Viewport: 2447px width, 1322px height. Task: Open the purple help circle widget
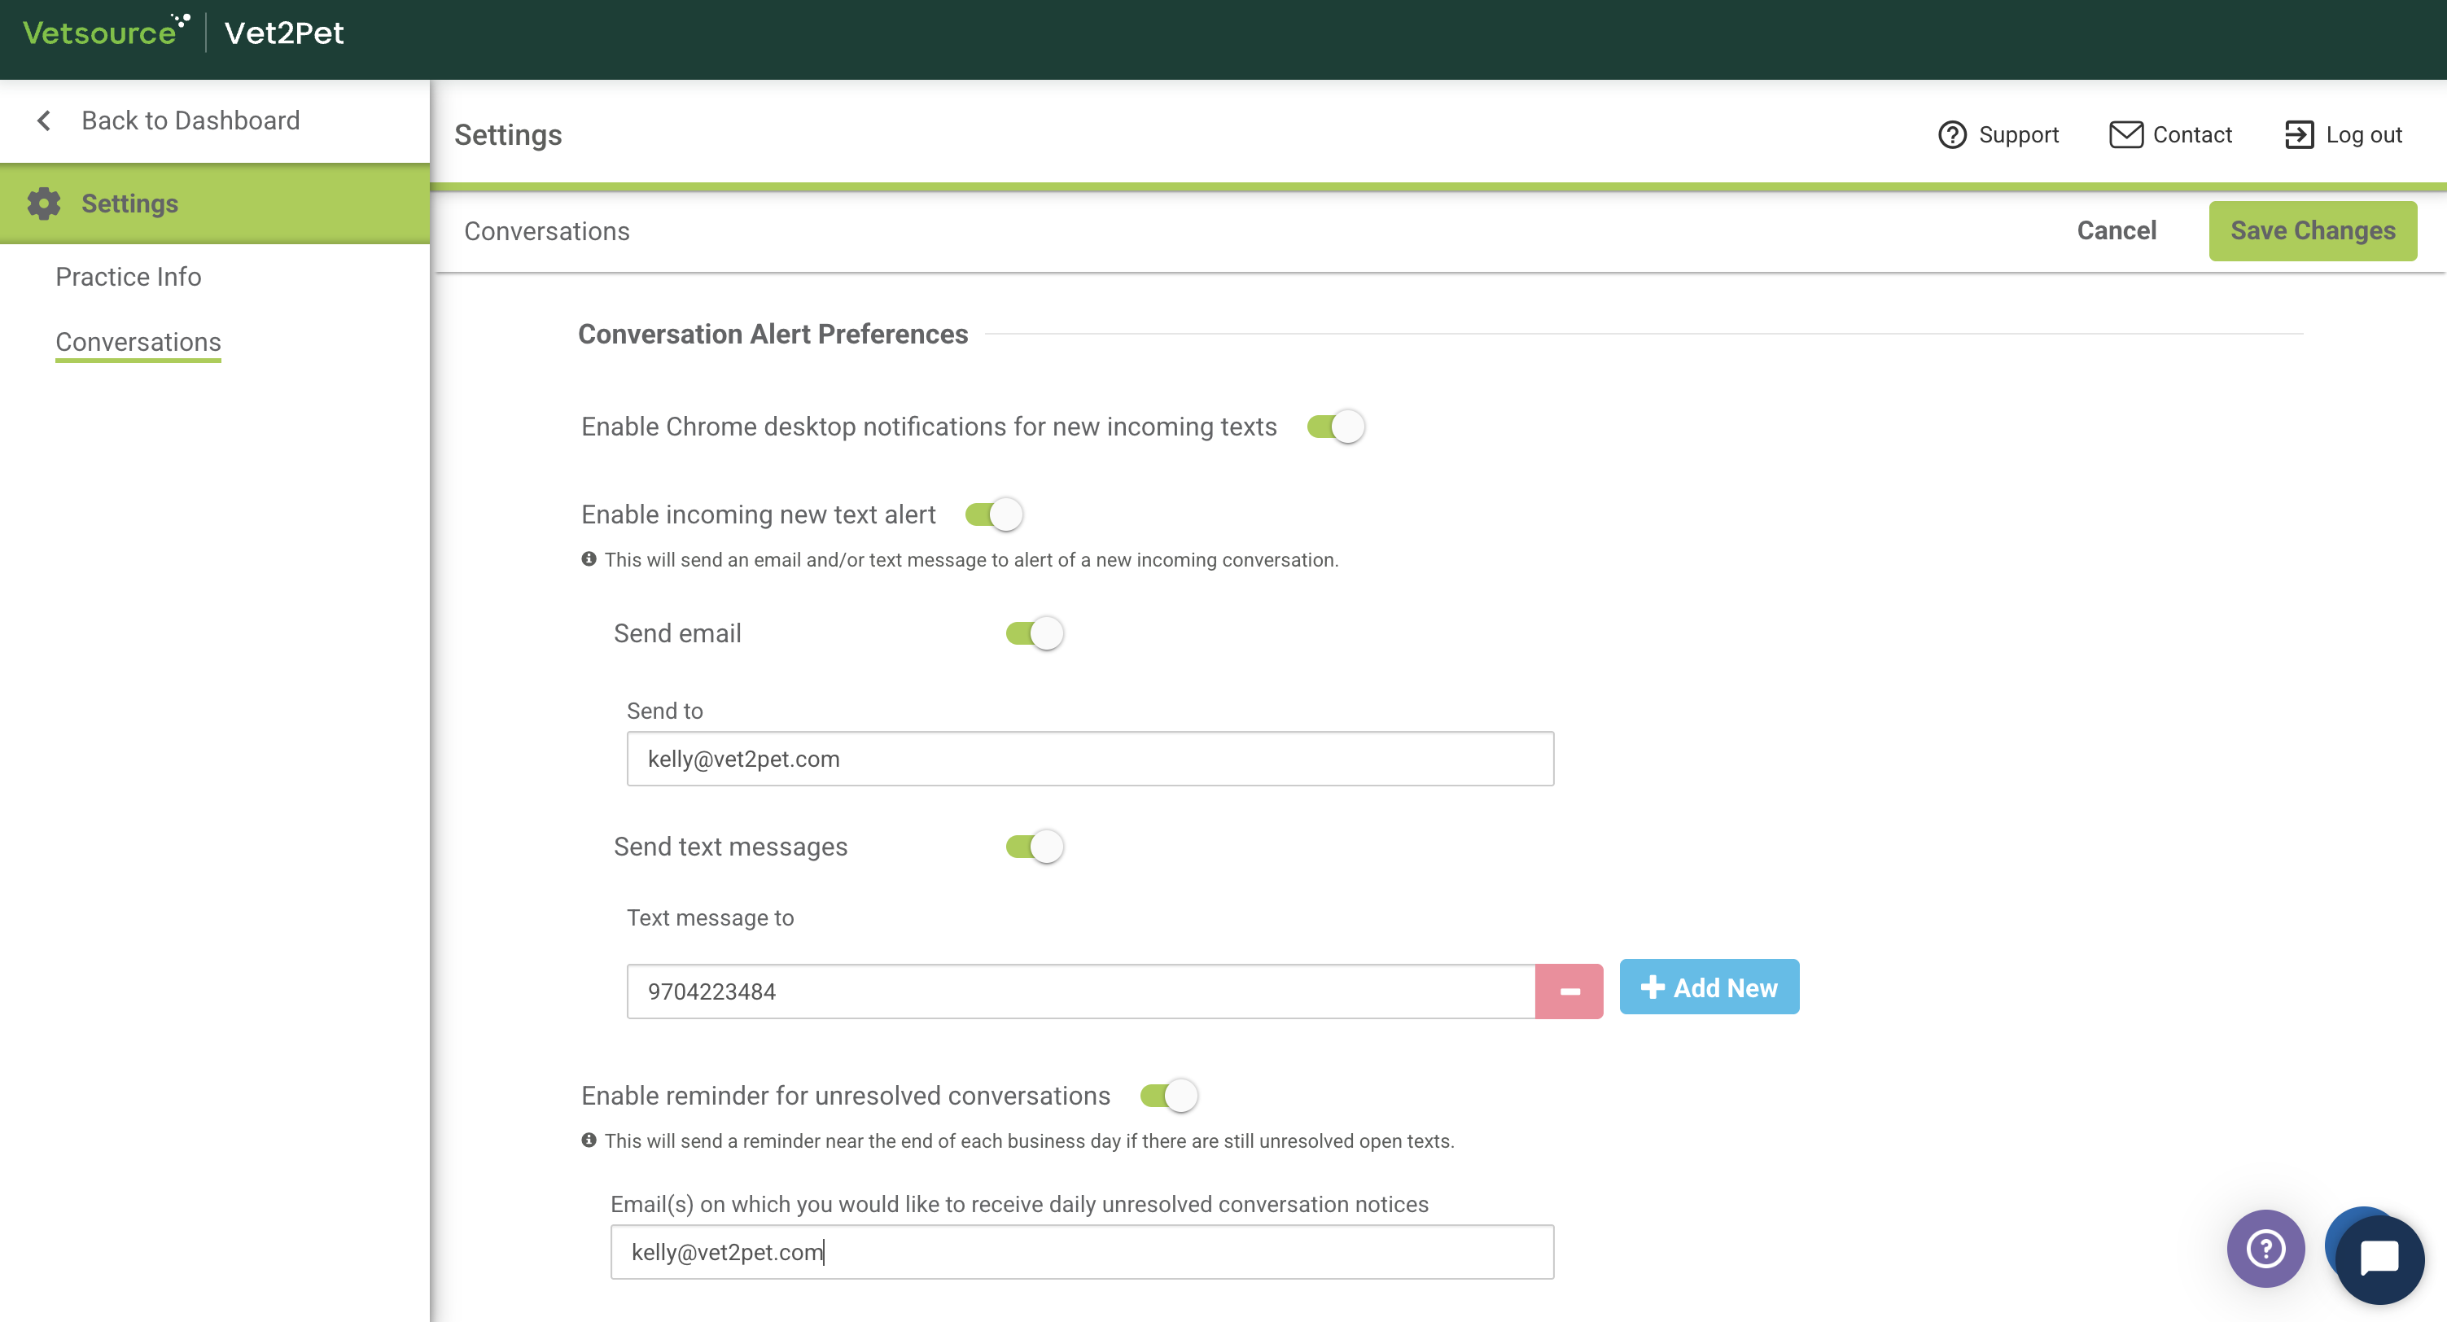click(x=2265, y=1248)
